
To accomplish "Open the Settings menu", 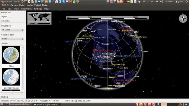I will (38, 9).
